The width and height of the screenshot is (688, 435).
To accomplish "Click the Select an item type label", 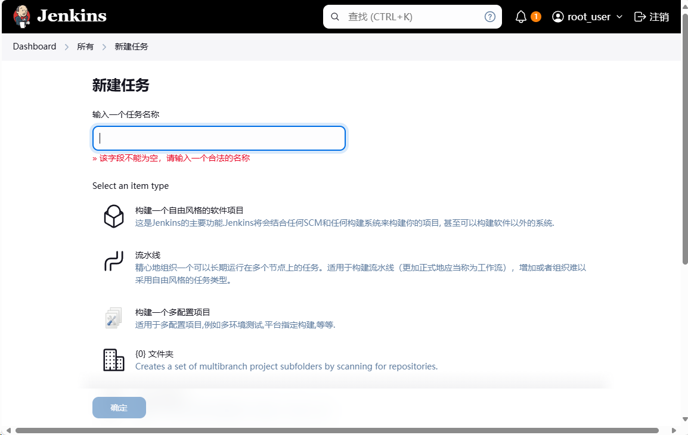I will click(x=131, y=186).
